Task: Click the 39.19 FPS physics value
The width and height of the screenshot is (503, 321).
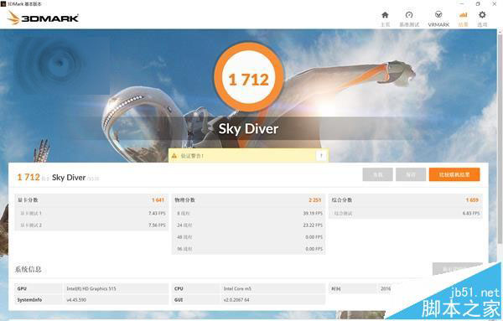Action: [313, 213]
